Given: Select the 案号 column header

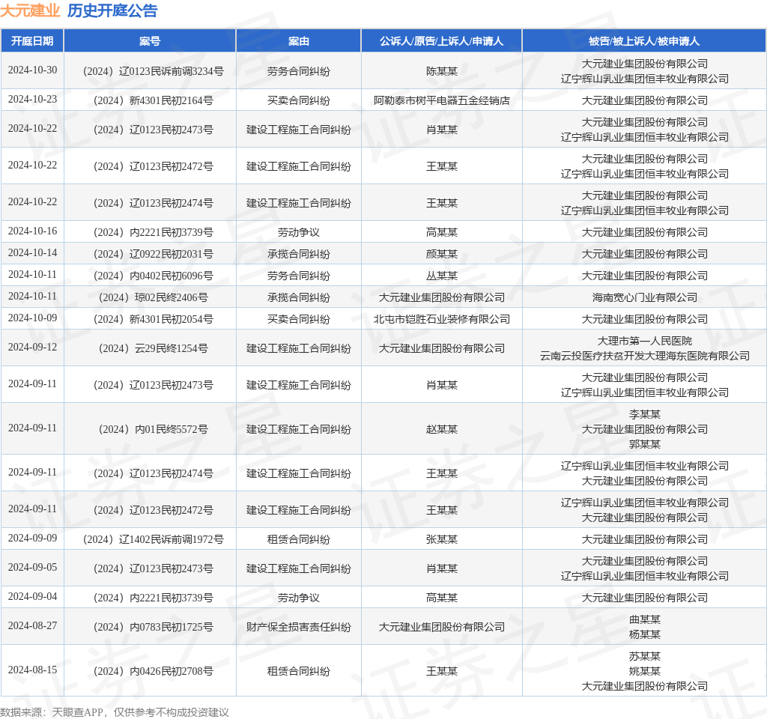Looking at the screenshot, I should (150, 41).
